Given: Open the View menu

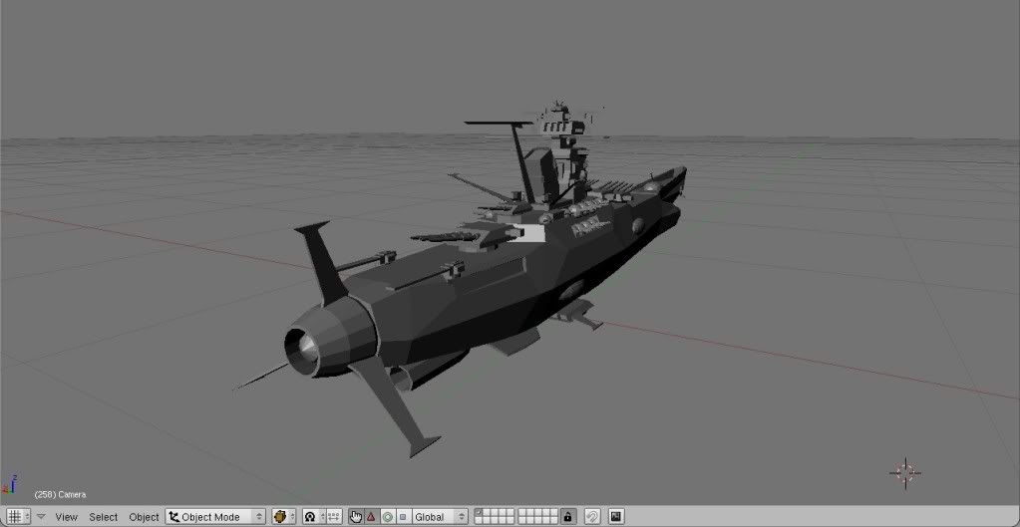Looking at the screenshot, I should [x=67, y=517].
